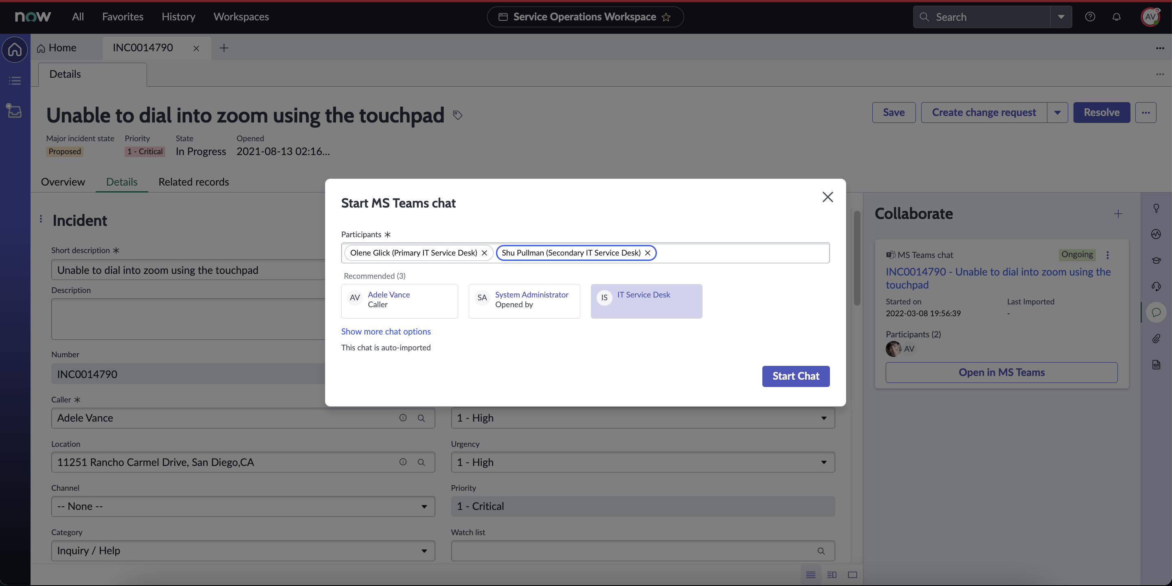Click the notifications bell icon
Screen dimensions: 1172x586
[1116, 17]
